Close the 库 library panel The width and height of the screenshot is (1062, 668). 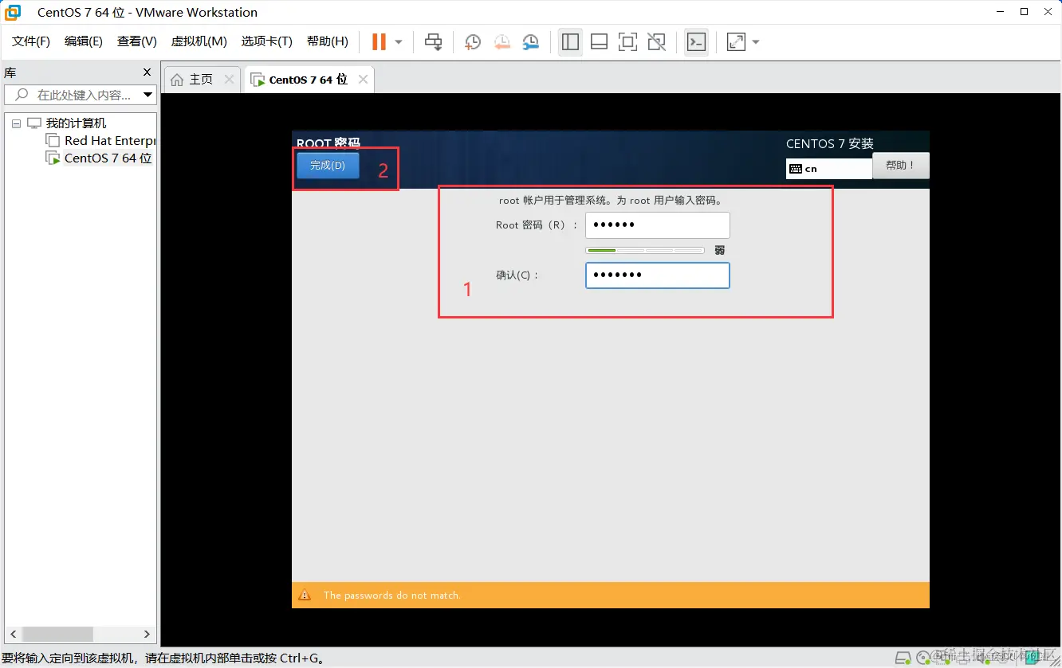coord(147,72)
